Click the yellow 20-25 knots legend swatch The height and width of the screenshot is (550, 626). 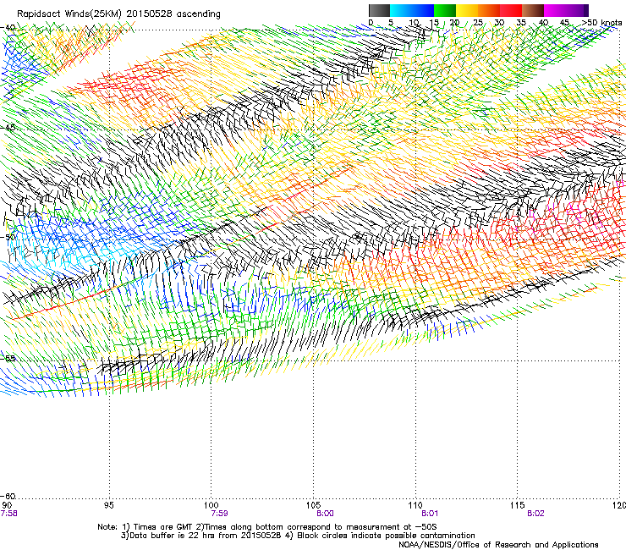coord(467,10)
